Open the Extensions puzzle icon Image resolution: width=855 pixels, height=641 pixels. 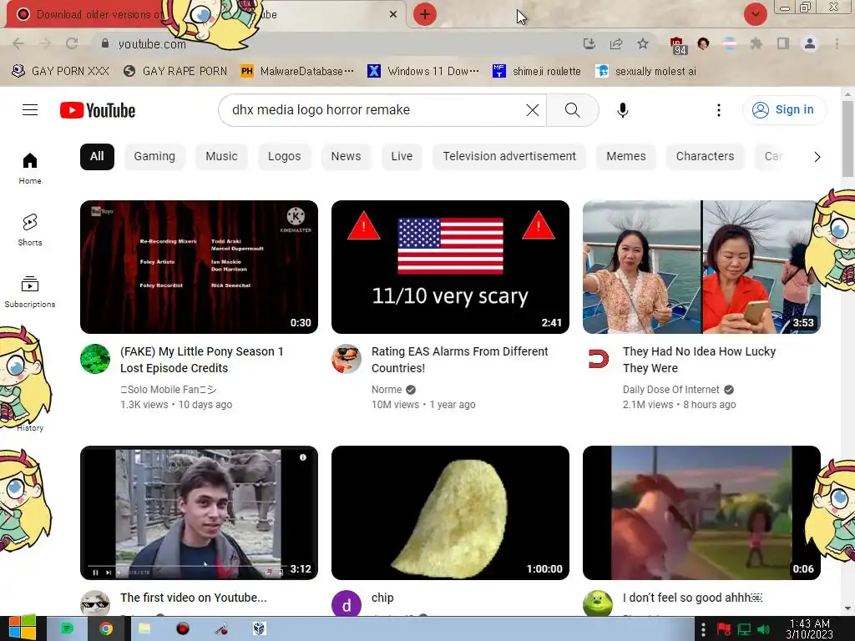click(756, 43)
